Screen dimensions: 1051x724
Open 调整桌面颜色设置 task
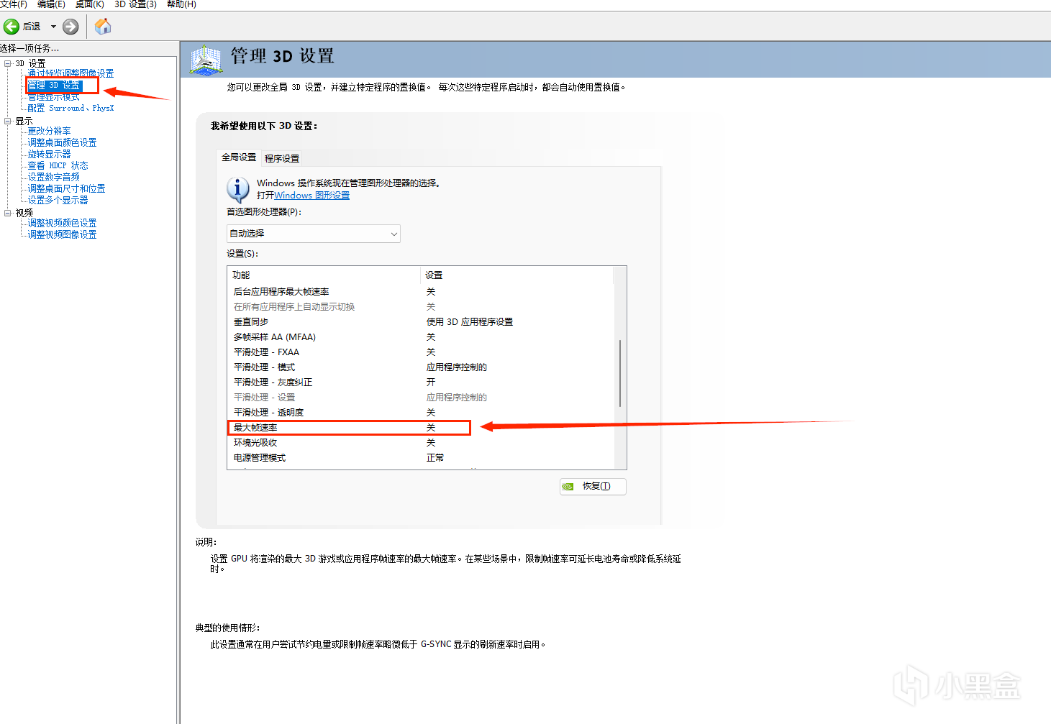62,142
